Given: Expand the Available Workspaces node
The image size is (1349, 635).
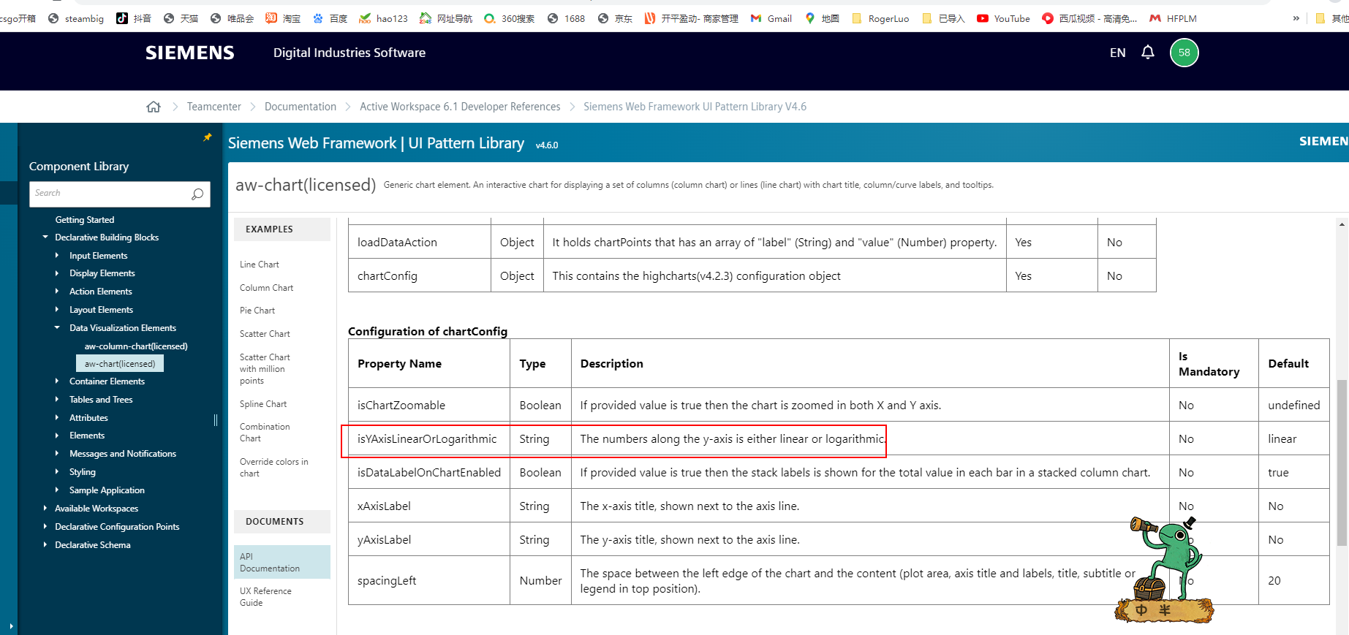Looking at the screenshot, I should tap(45, 509).
